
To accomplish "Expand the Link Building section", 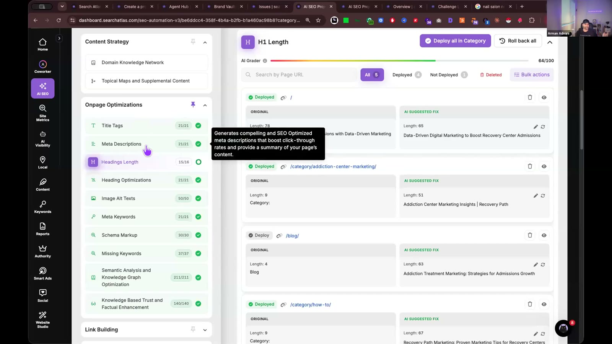I will (205, 330).
